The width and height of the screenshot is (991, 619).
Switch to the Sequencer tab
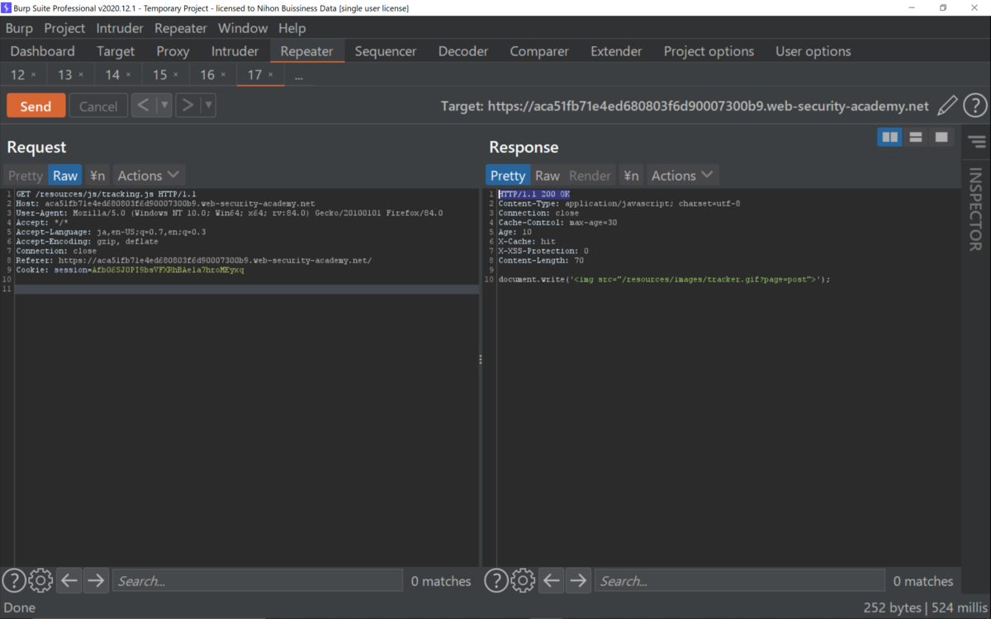pos(386,51)
